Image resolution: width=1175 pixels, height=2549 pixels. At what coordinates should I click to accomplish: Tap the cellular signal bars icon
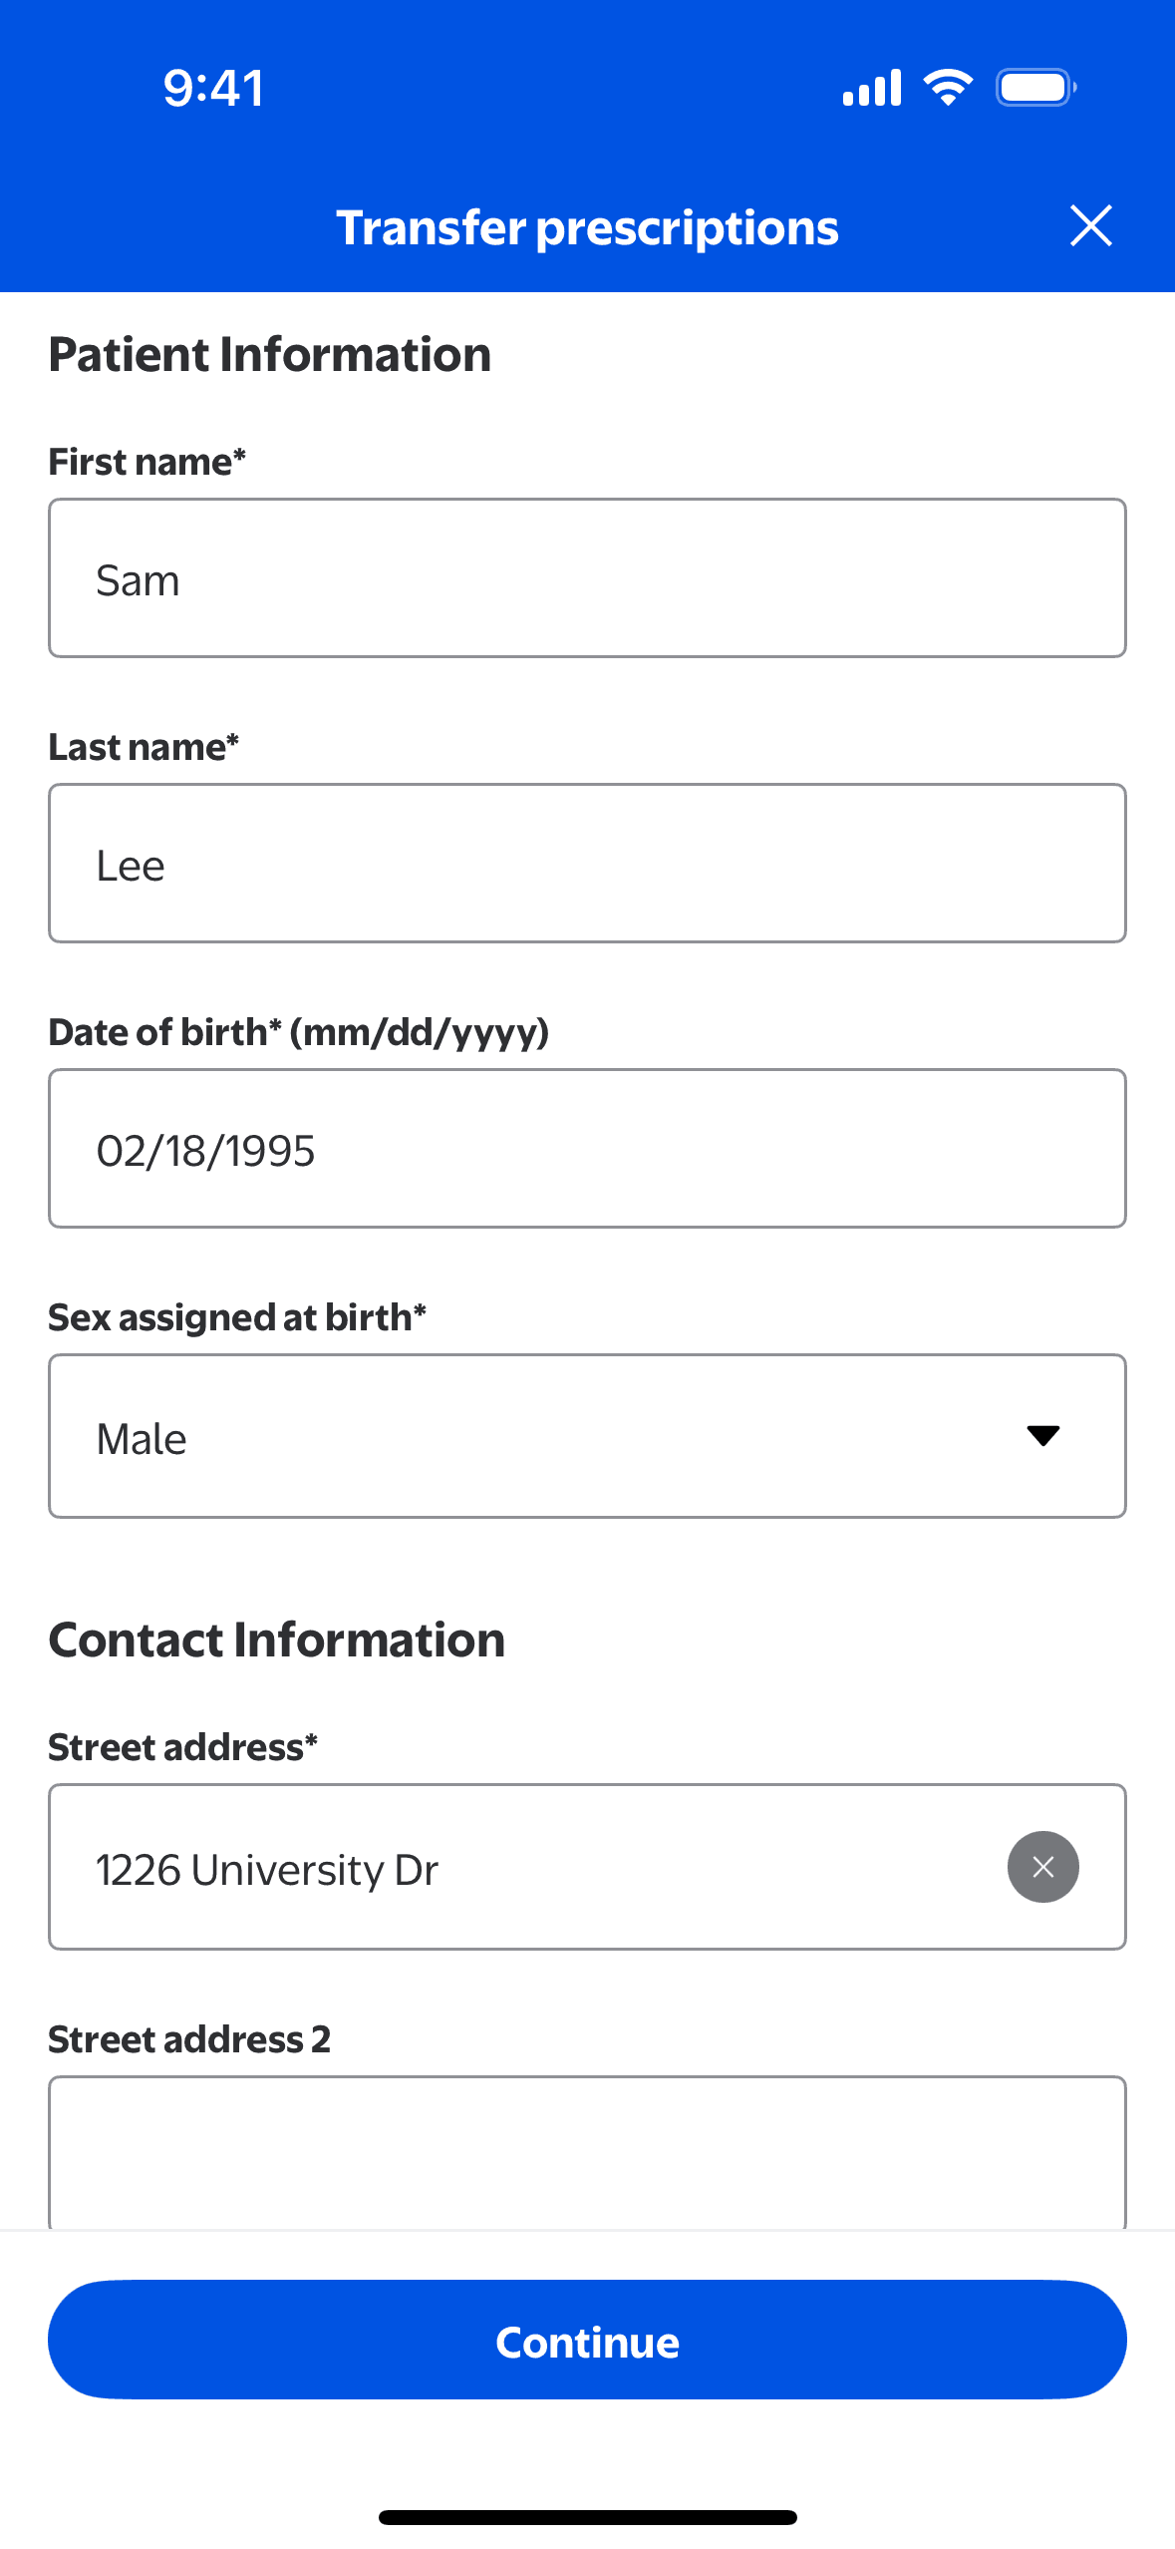[872, 88]
